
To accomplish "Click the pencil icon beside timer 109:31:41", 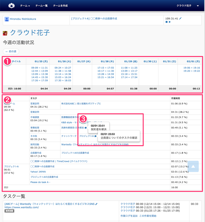I will tap(180, 19).
